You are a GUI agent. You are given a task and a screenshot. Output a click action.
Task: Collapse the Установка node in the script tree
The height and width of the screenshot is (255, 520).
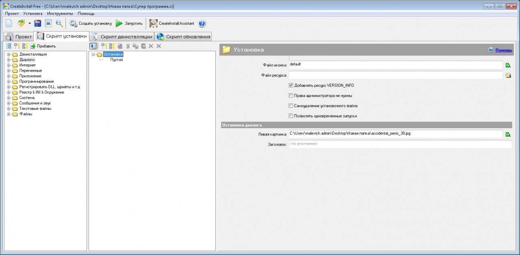pos(93,54)
